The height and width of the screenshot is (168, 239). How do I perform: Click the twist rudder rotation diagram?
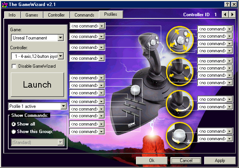point(180,104)
